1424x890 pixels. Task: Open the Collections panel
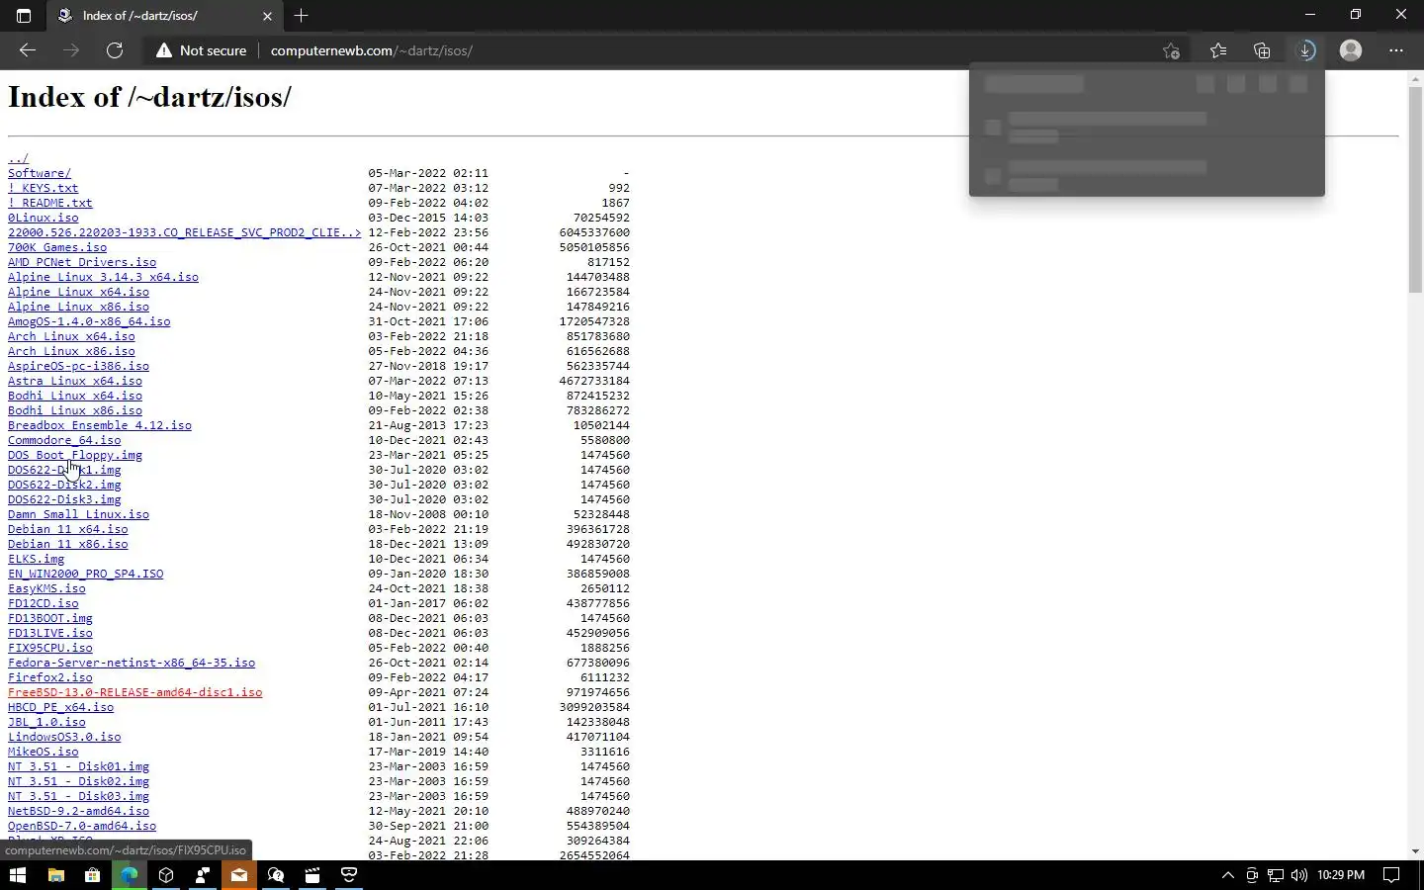click(x=1262, y=50)
